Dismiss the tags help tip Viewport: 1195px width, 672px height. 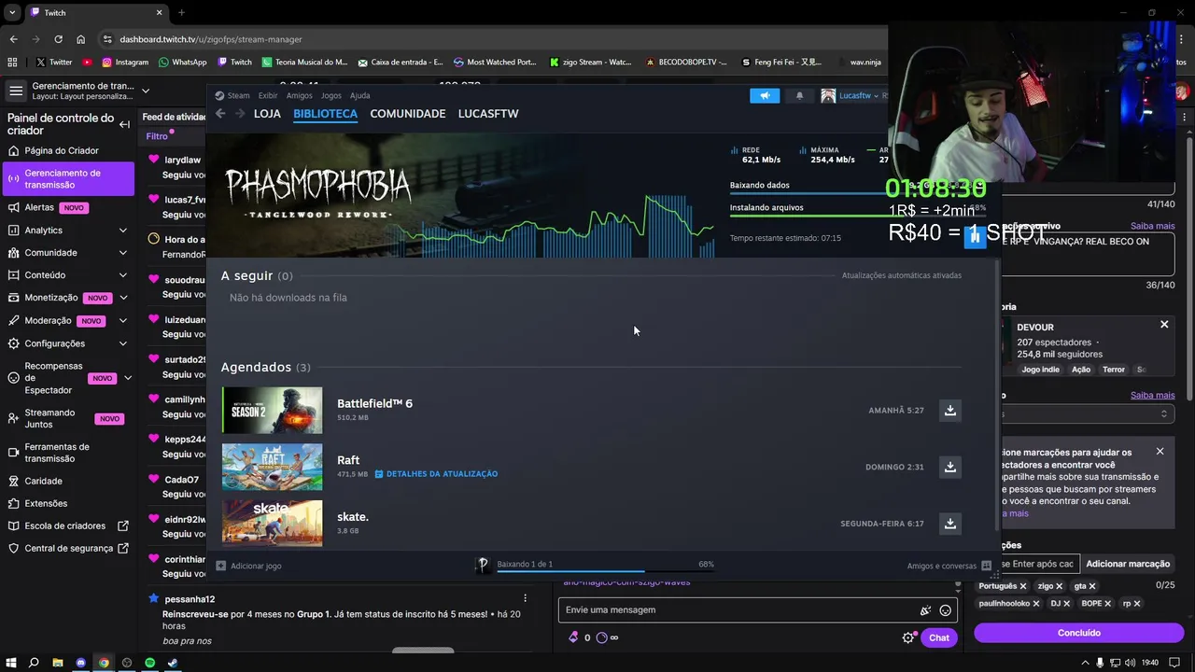coord(1160,452)
